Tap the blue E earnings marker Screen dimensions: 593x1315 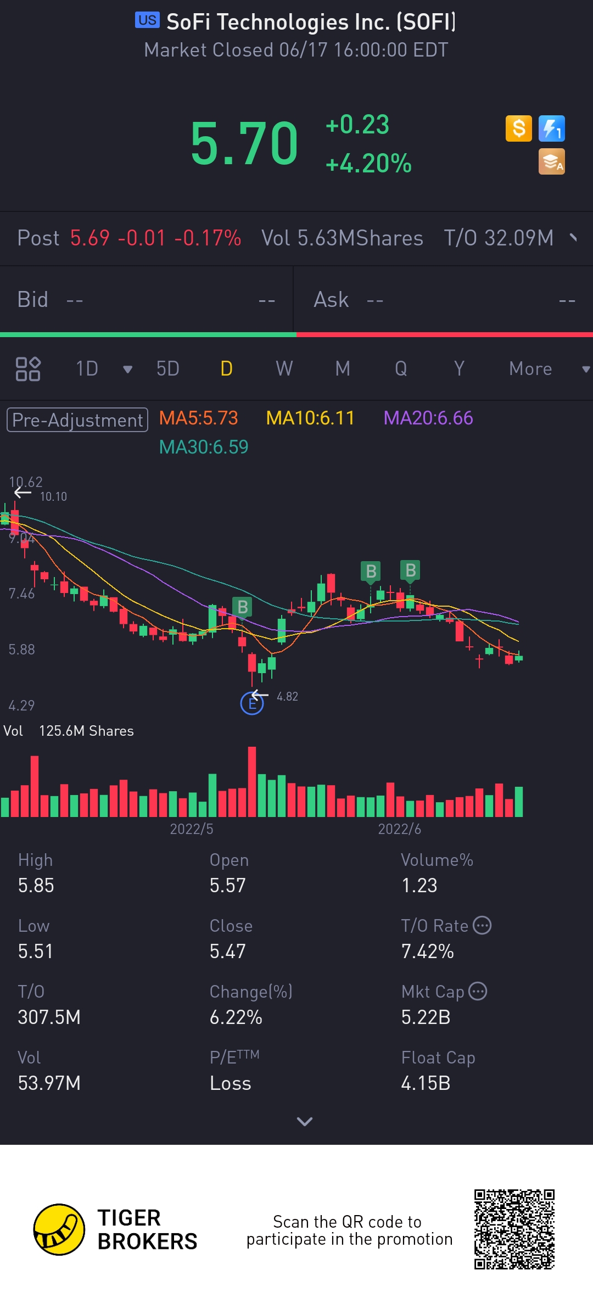pyautogui.click(x=252, y=703)
